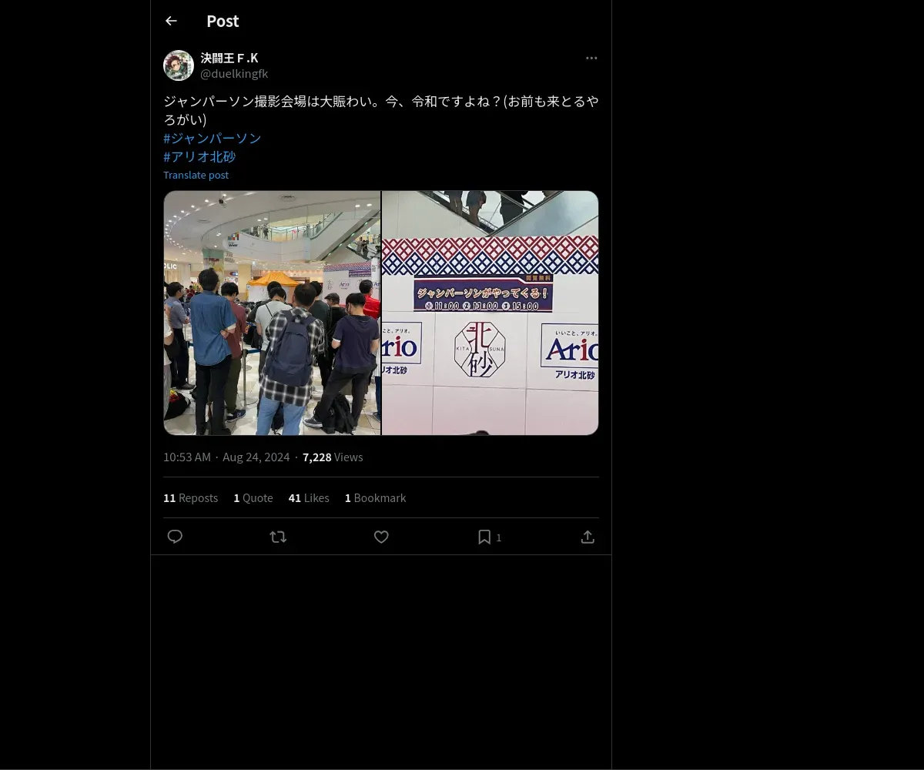This screenshot has width=924, height=770.
Task: Click the reply speech bubble icon
Action: [x=175, y=537]
